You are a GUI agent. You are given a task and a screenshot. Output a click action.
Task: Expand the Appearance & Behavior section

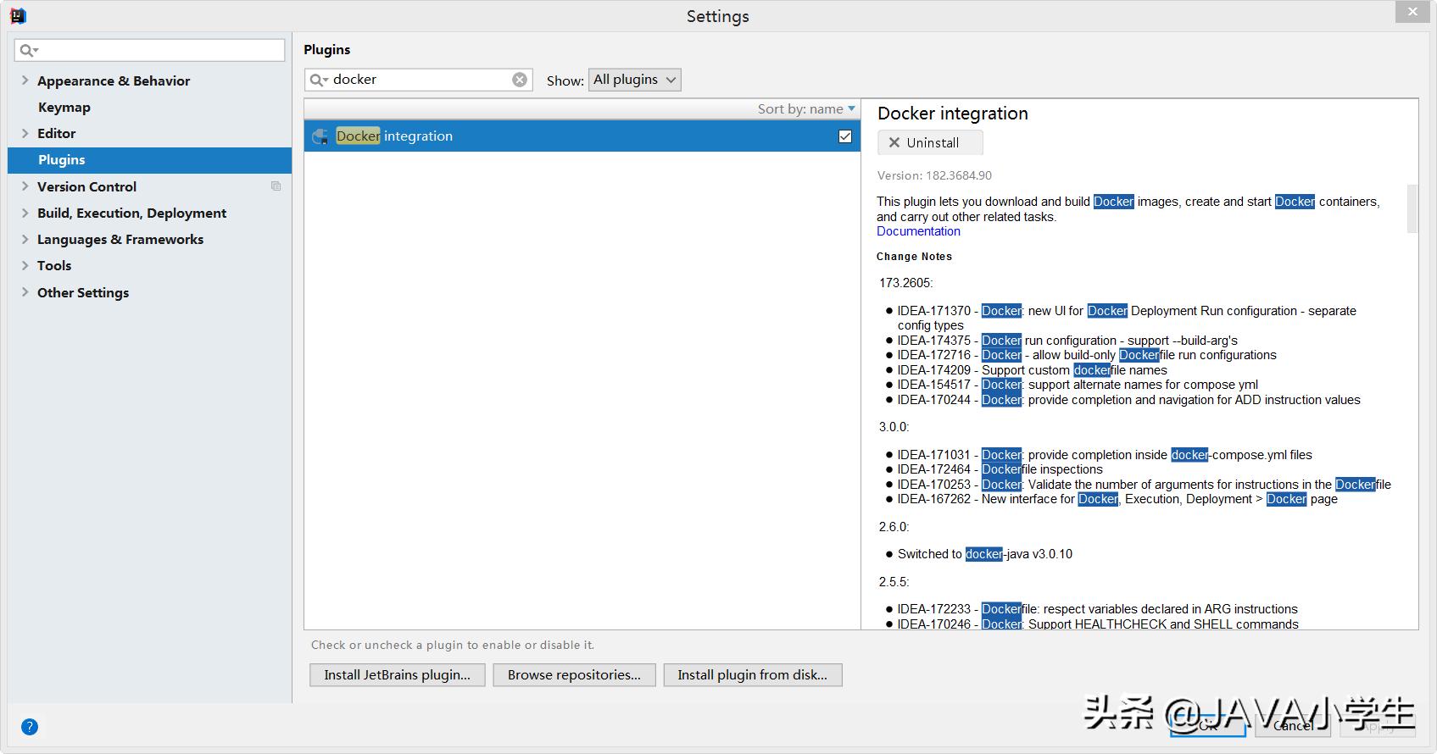click(25, 80)
